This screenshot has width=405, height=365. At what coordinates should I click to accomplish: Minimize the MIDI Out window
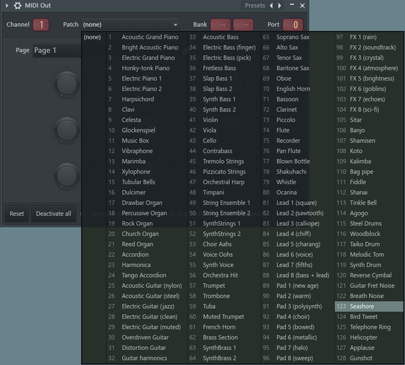292,4
